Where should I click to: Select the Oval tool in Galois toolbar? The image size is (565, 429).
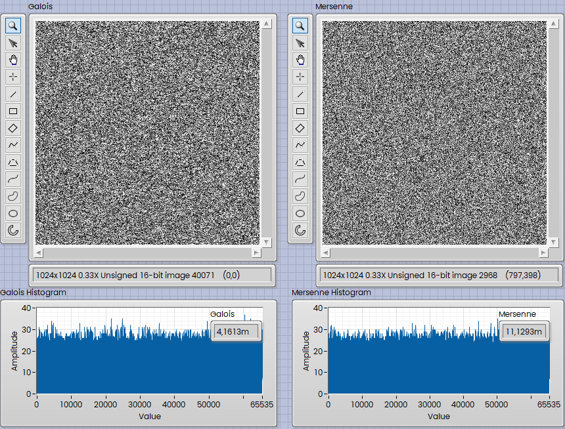[x=13, y=213]
